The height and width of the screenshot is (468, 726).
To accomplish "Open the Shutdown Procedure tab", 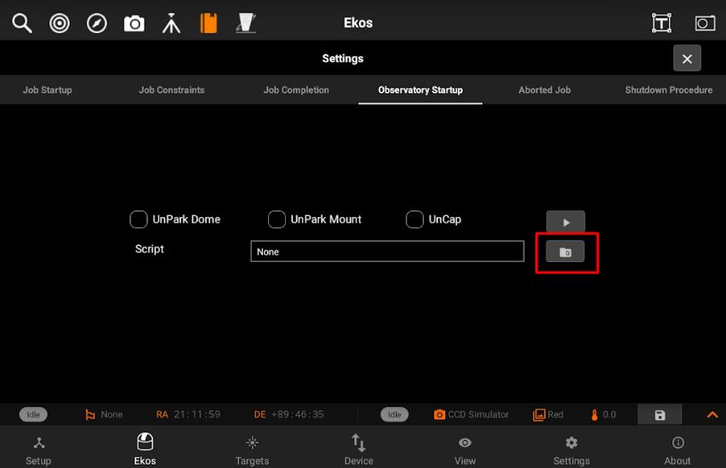I will pyautogui.click(x=668, y=90).
